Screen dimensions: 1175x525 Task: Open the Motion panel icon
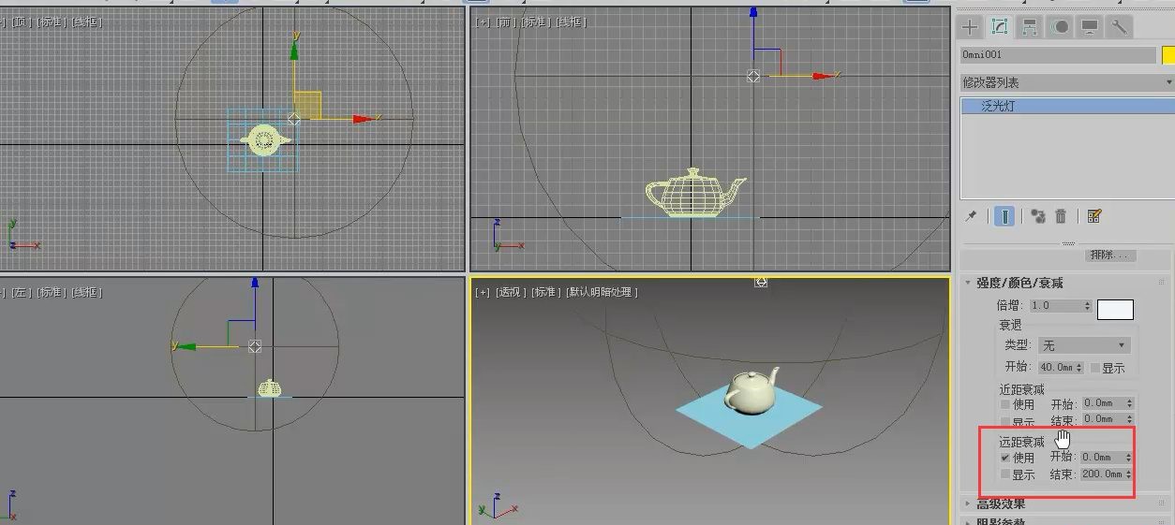point(1060,27)
